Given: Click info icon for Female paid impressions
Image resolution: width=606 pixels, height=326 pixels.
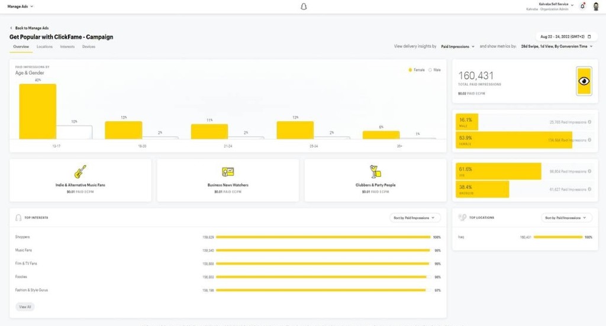Looking at the screenshot, I should [x=589, y=140].
